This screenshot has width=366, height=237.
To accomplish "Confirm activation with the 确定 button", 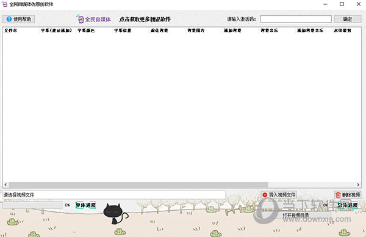I will [x=347, y=19].
